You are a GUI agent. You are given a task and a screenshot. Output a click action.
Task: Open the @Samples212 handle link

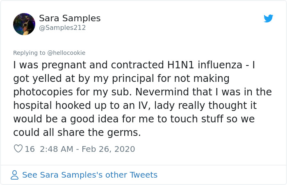(62, 28)
